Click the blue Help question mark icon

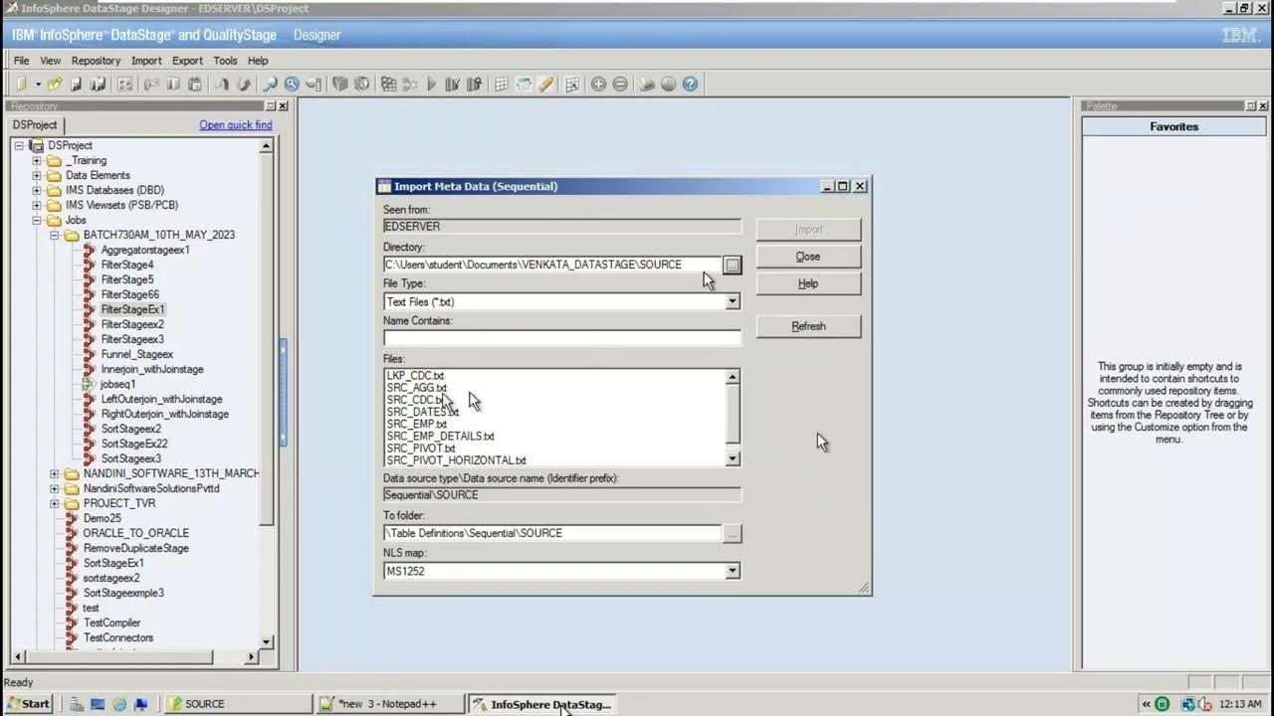click(x=690, y=85)
